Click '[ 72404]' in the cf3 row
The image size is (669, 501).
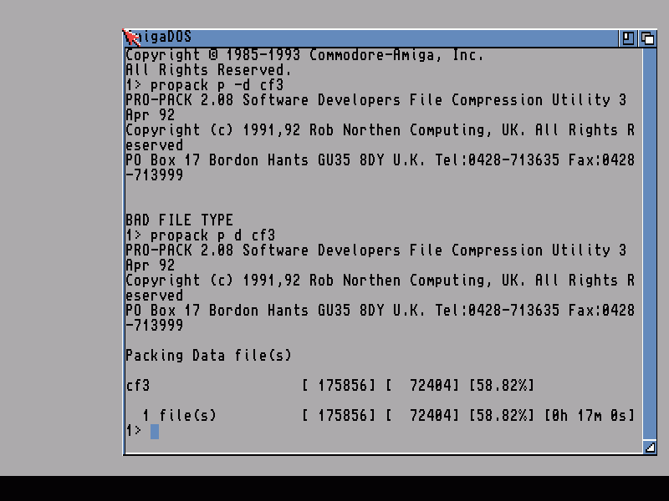pos(422,386)
